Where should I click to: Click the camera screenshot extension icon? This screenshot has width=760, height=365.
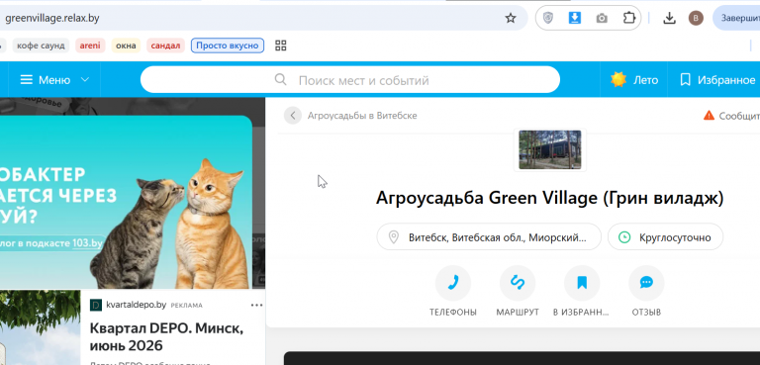[602, 19]
